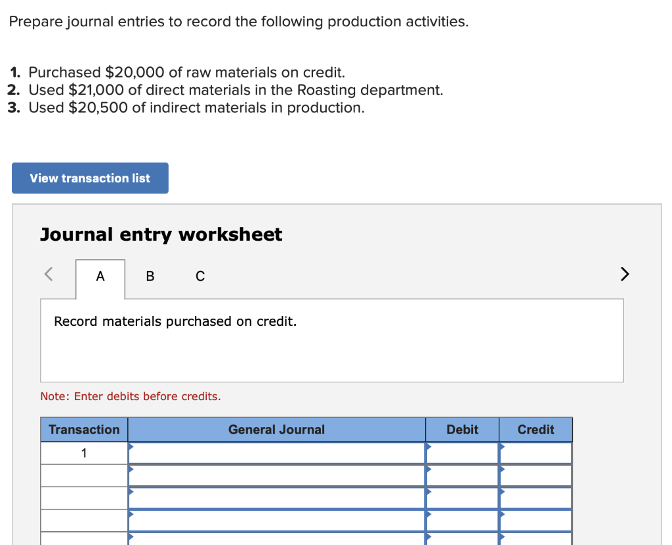Click the flag icon in the second General Journal row
The image size is (672, 545).
(x=131, y=470)
